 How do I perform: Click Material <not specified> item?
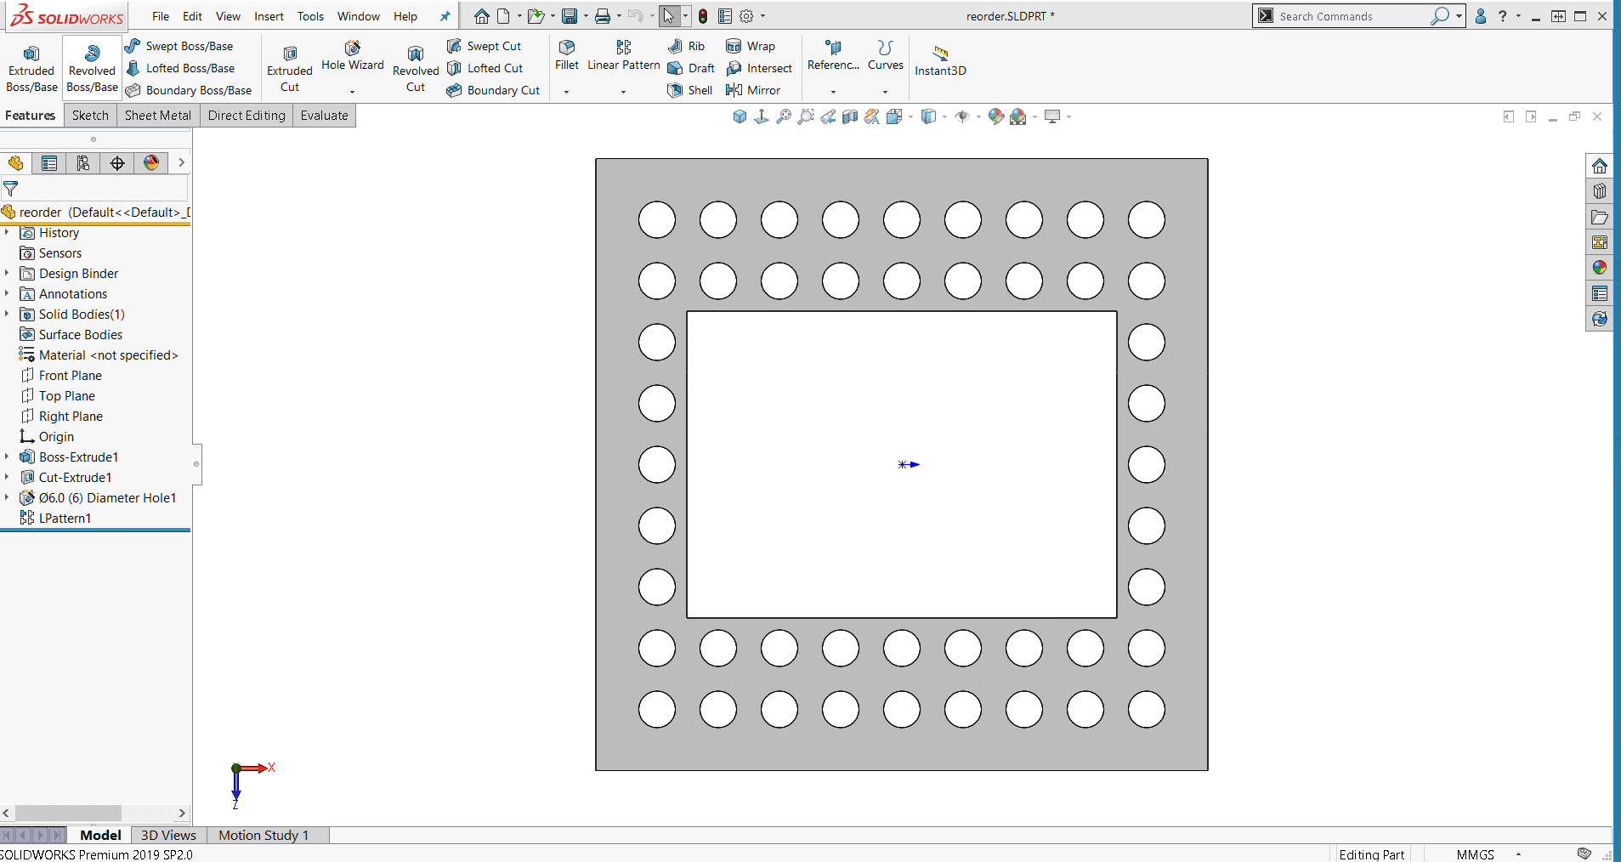click(x=108, y=354)
